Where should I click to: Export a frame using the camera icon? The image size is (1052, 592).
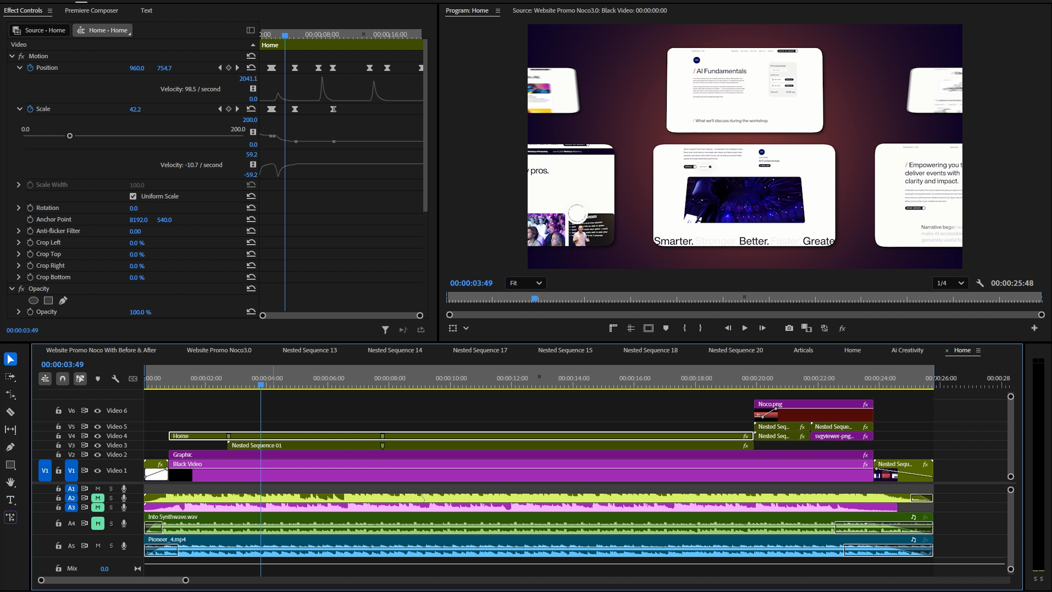click(x=788, y=328)
